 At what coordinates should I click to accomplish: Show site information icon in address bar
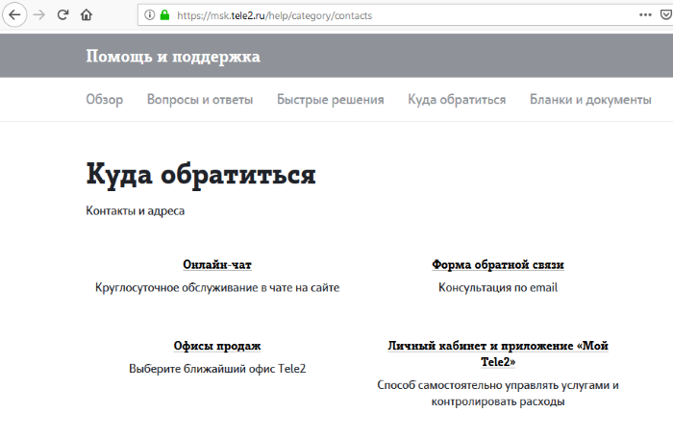[x=148, y=15]
